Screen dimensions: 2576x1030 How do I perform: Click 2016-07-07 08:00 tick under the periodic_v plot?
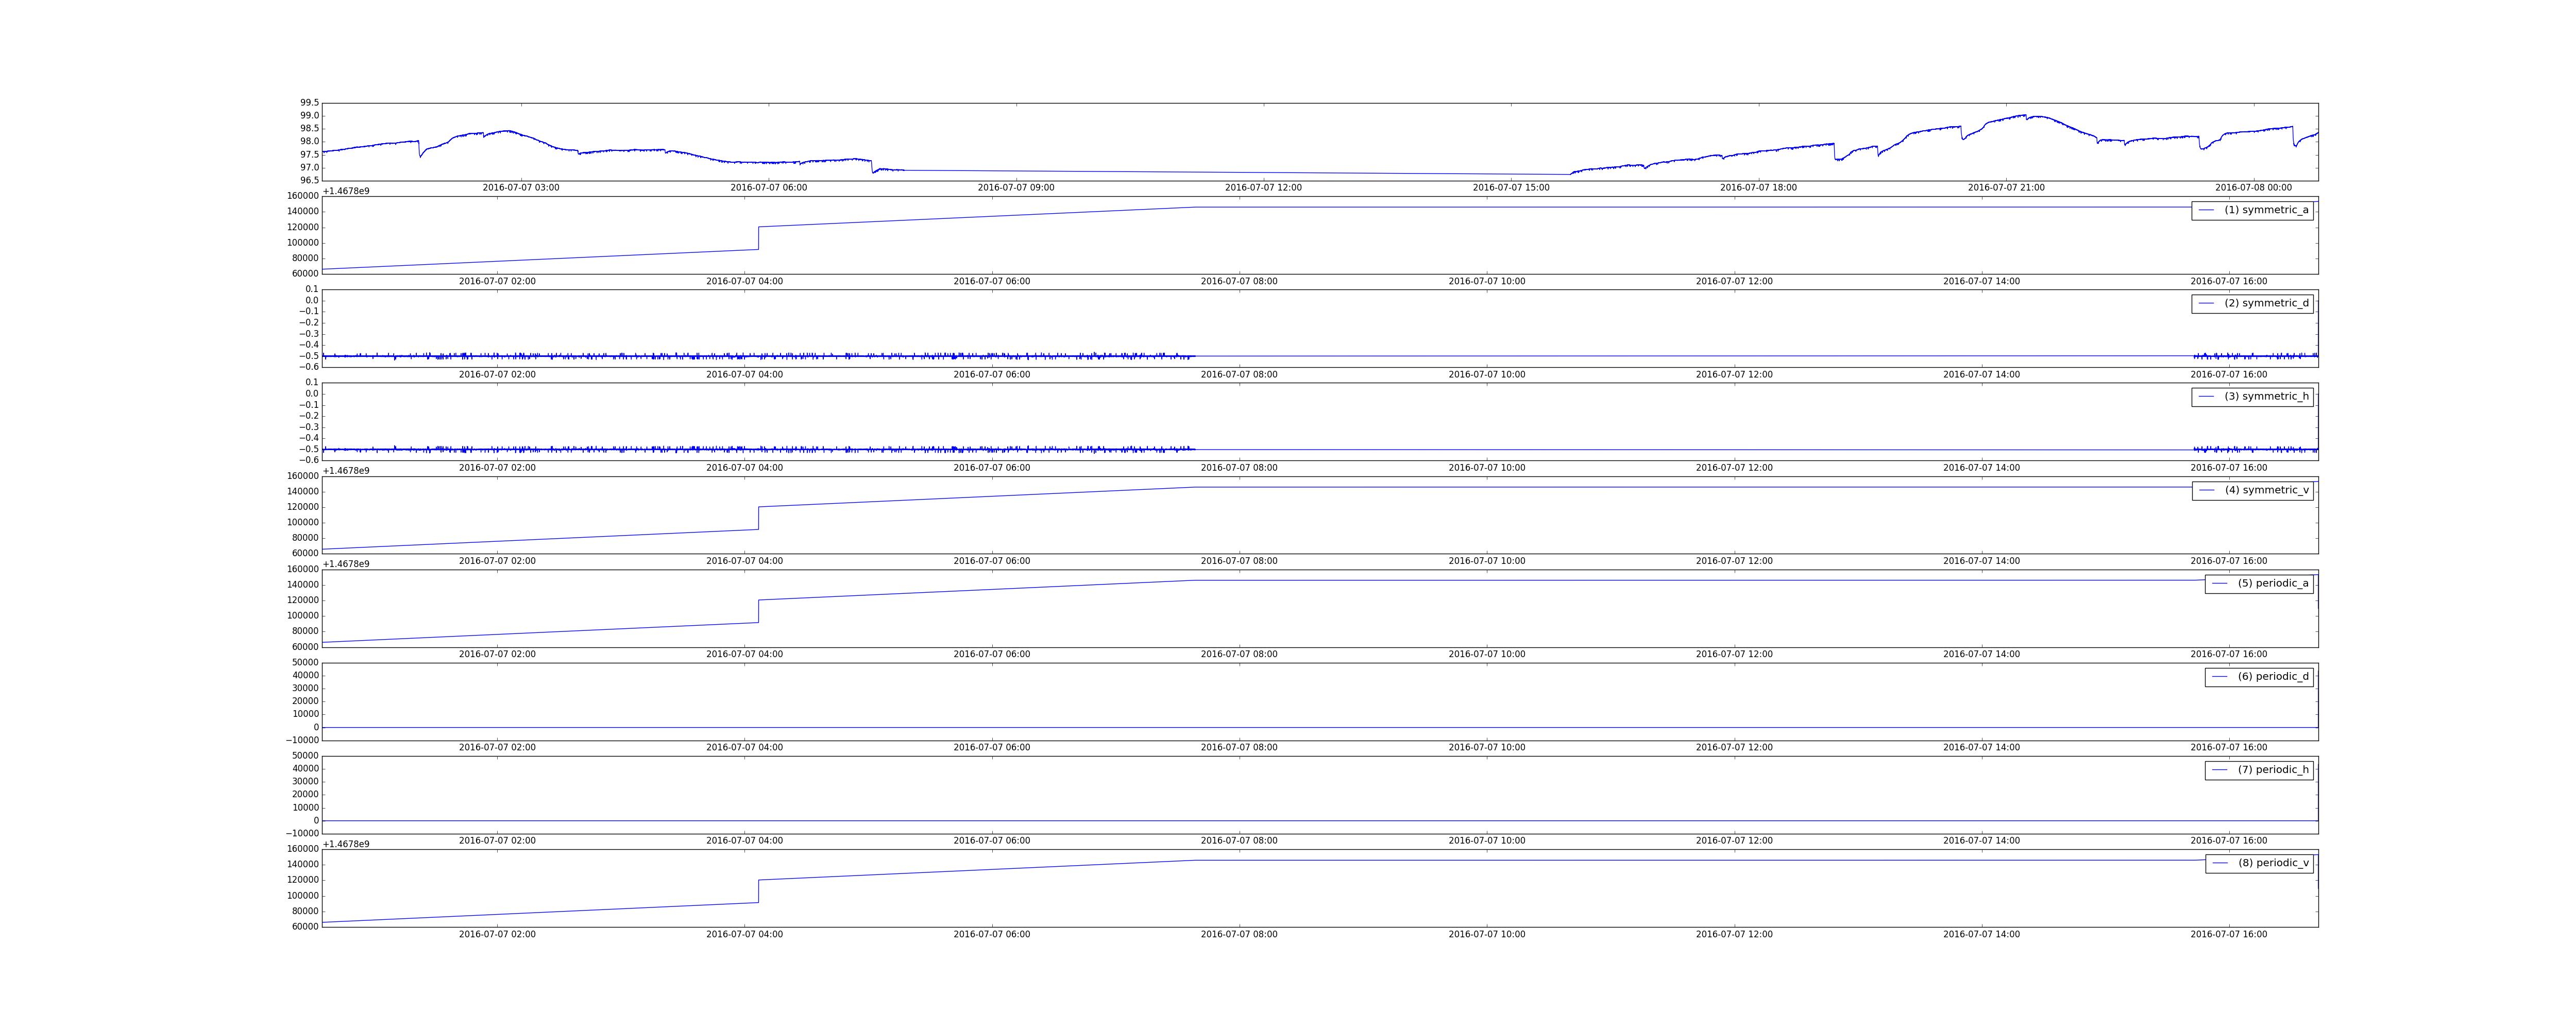pos(1239,935)
